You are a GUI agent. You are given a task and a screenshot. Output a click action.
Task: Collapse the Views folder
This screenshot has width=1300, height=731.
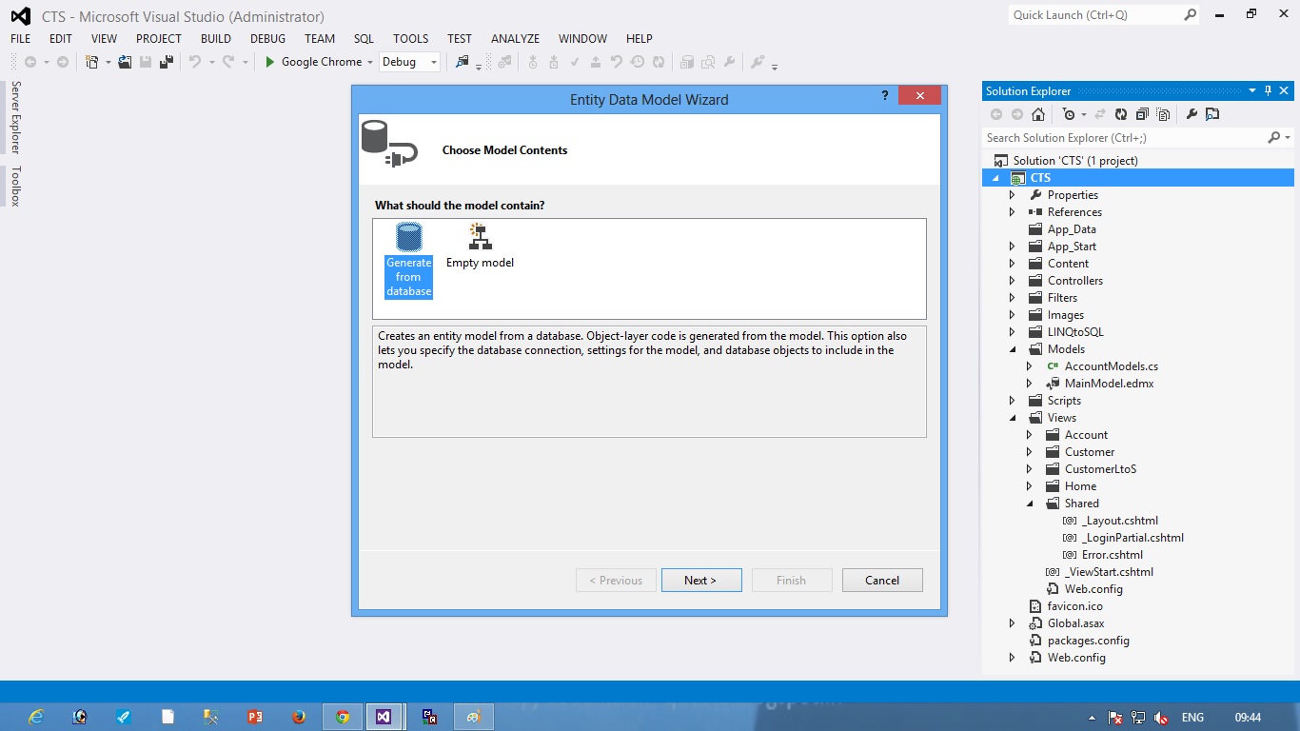point(1013,418)
